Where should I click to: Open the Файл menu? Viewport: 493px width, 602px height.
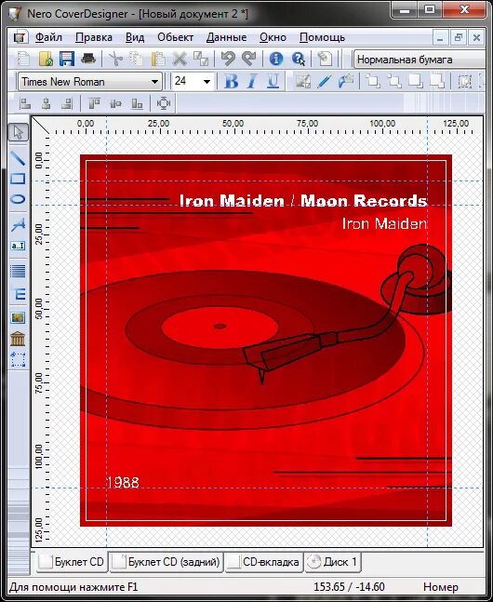point(48,37)
